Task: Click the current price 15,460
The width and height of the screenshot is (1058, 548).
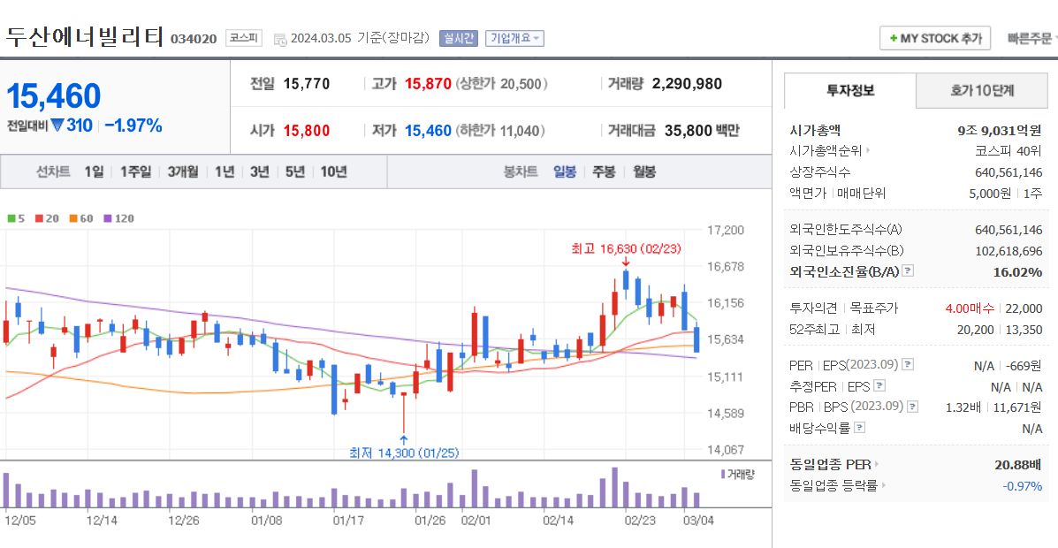Action: [53, 95]
